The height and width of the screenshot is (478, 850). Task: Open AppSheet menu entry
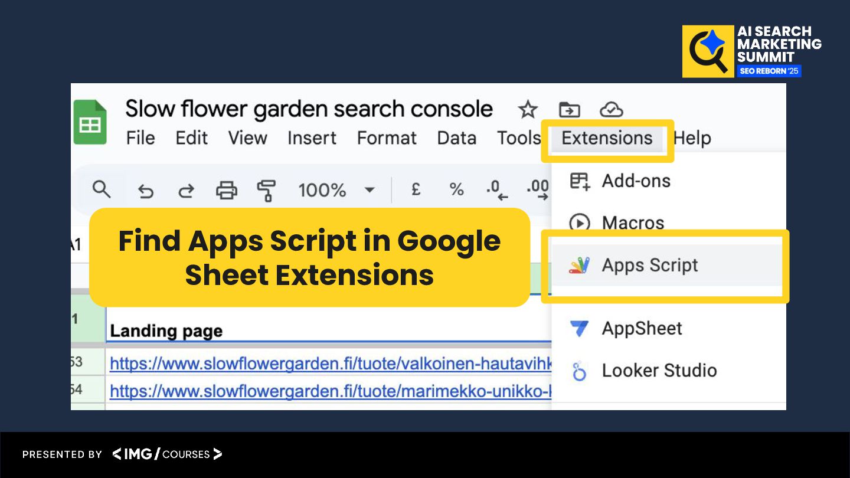tap(642, 328)
